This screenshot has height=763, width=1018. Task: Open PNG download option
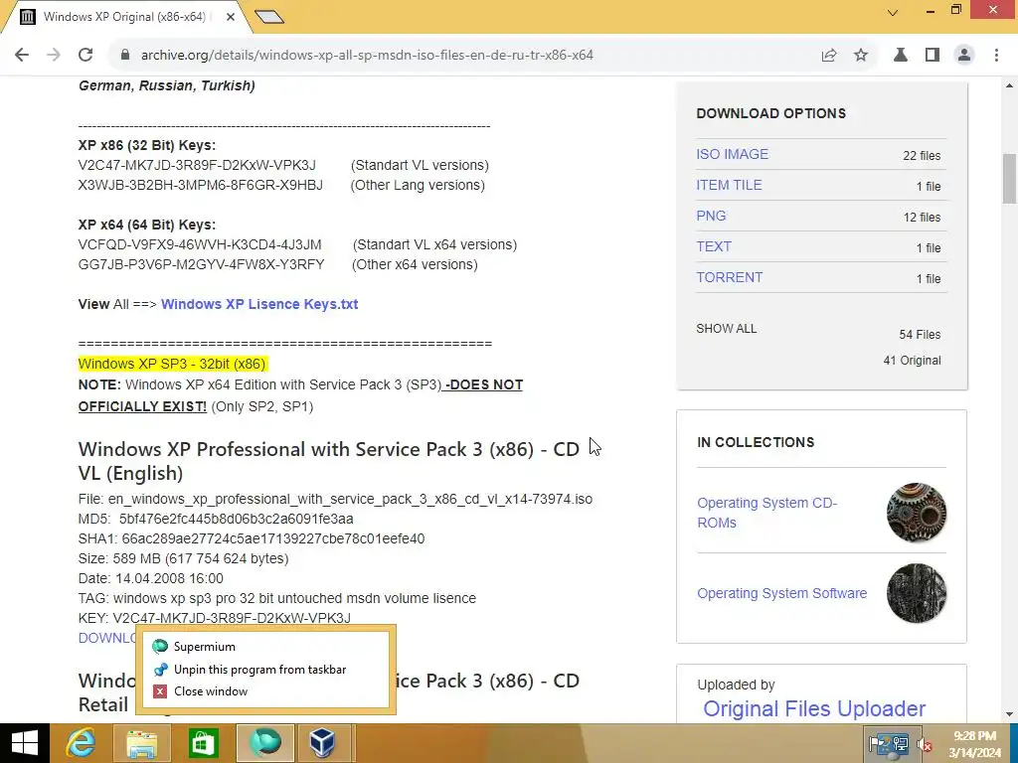pyautogui.click(x=711, y=216)
